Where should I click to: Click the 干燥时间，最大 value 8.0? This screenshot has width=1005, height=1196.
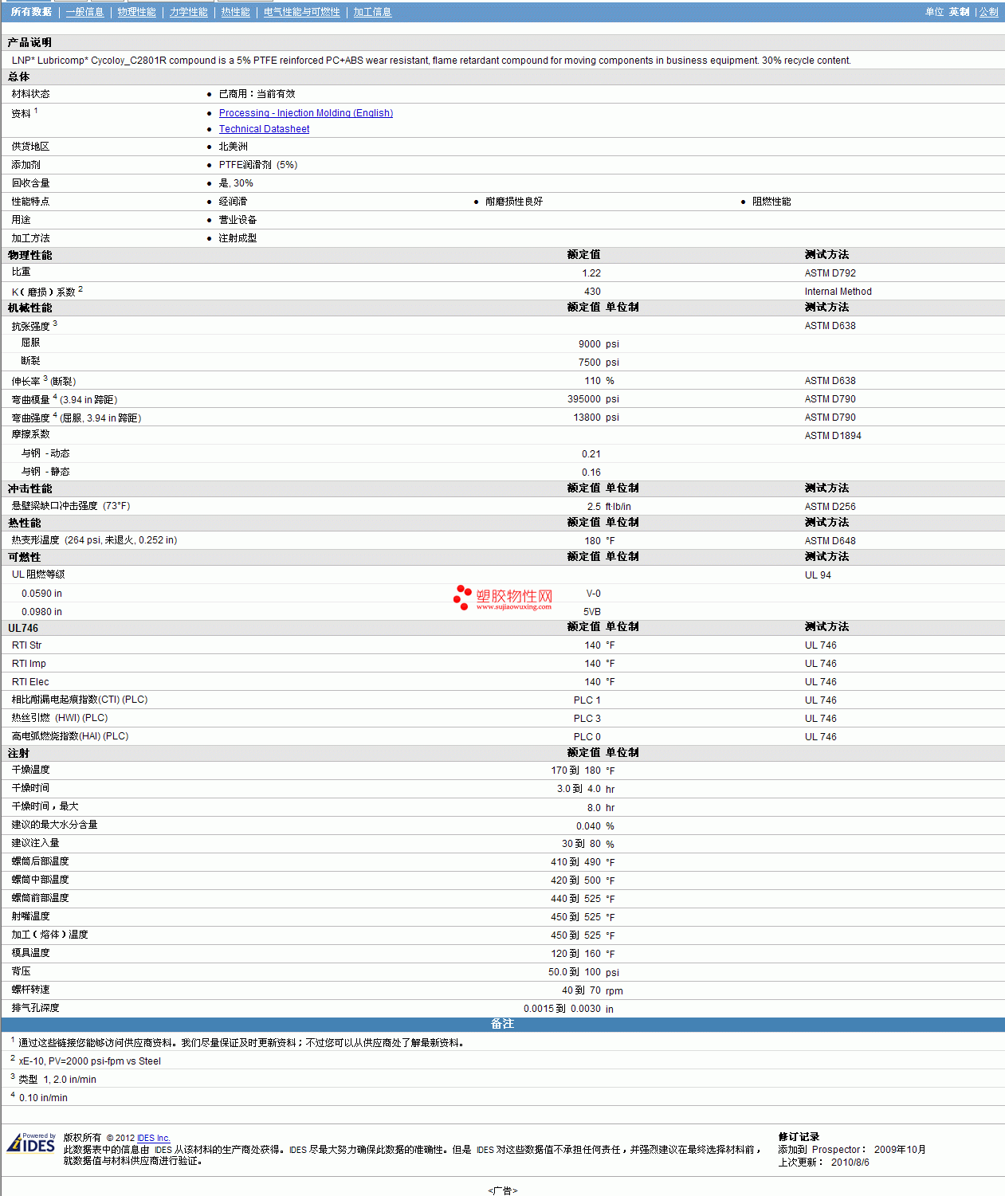(595, 808)
